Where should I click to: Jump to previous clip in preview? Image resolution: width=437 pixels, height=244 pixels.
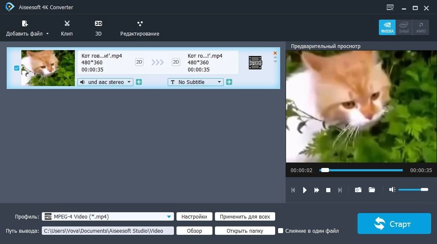coord(293,190)
